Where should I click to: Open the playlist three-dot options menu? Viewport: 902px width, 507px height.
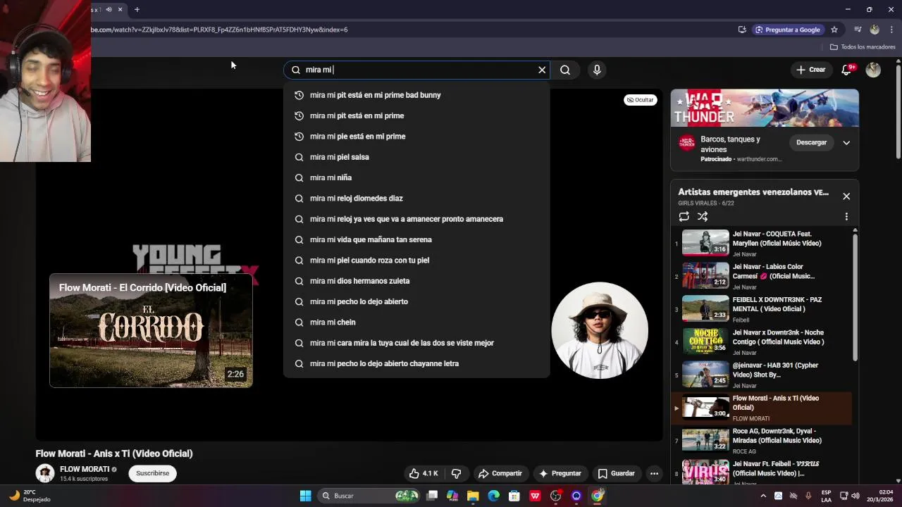(846, 217)
